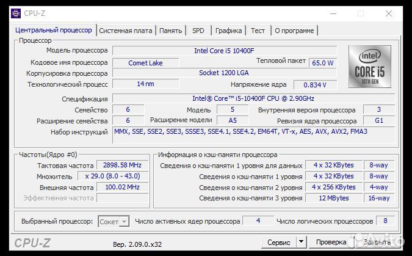Expand the Сокет processor selection dropdown
This screenshot has width=412, height=256.
click(x=114, y=222)
